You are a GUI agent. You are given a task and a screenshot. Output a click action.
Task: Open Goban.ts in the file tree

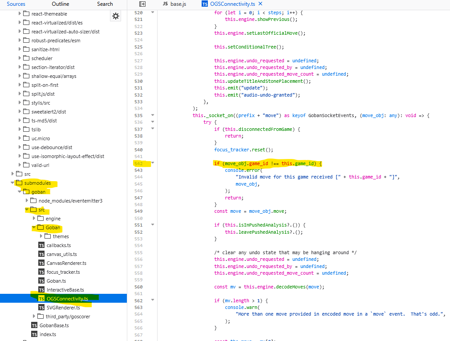pos(56,281)
